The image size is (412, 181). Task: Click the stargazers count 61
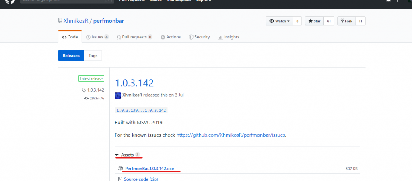[329, 21]
